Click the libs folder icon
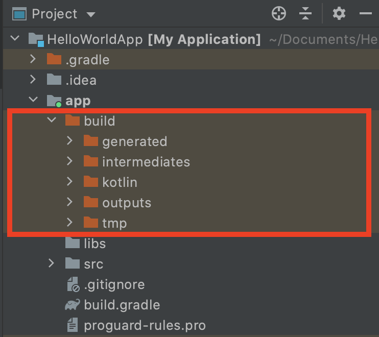379x337 pixels. [73, 243]
